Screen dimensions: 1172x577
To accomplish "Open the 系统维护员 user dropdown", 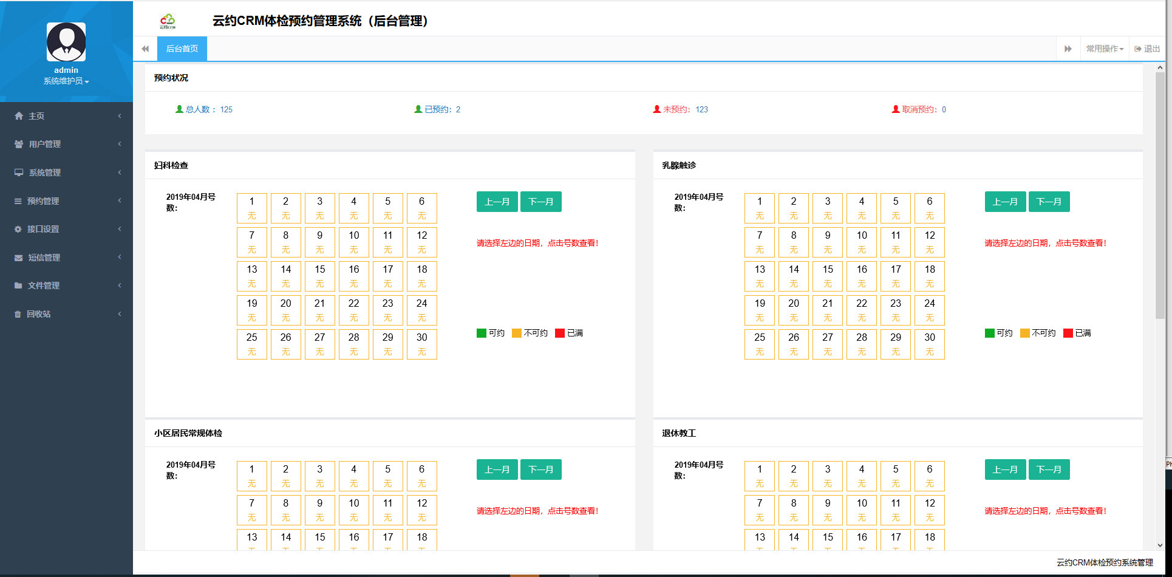I will (x=66, y=81).
